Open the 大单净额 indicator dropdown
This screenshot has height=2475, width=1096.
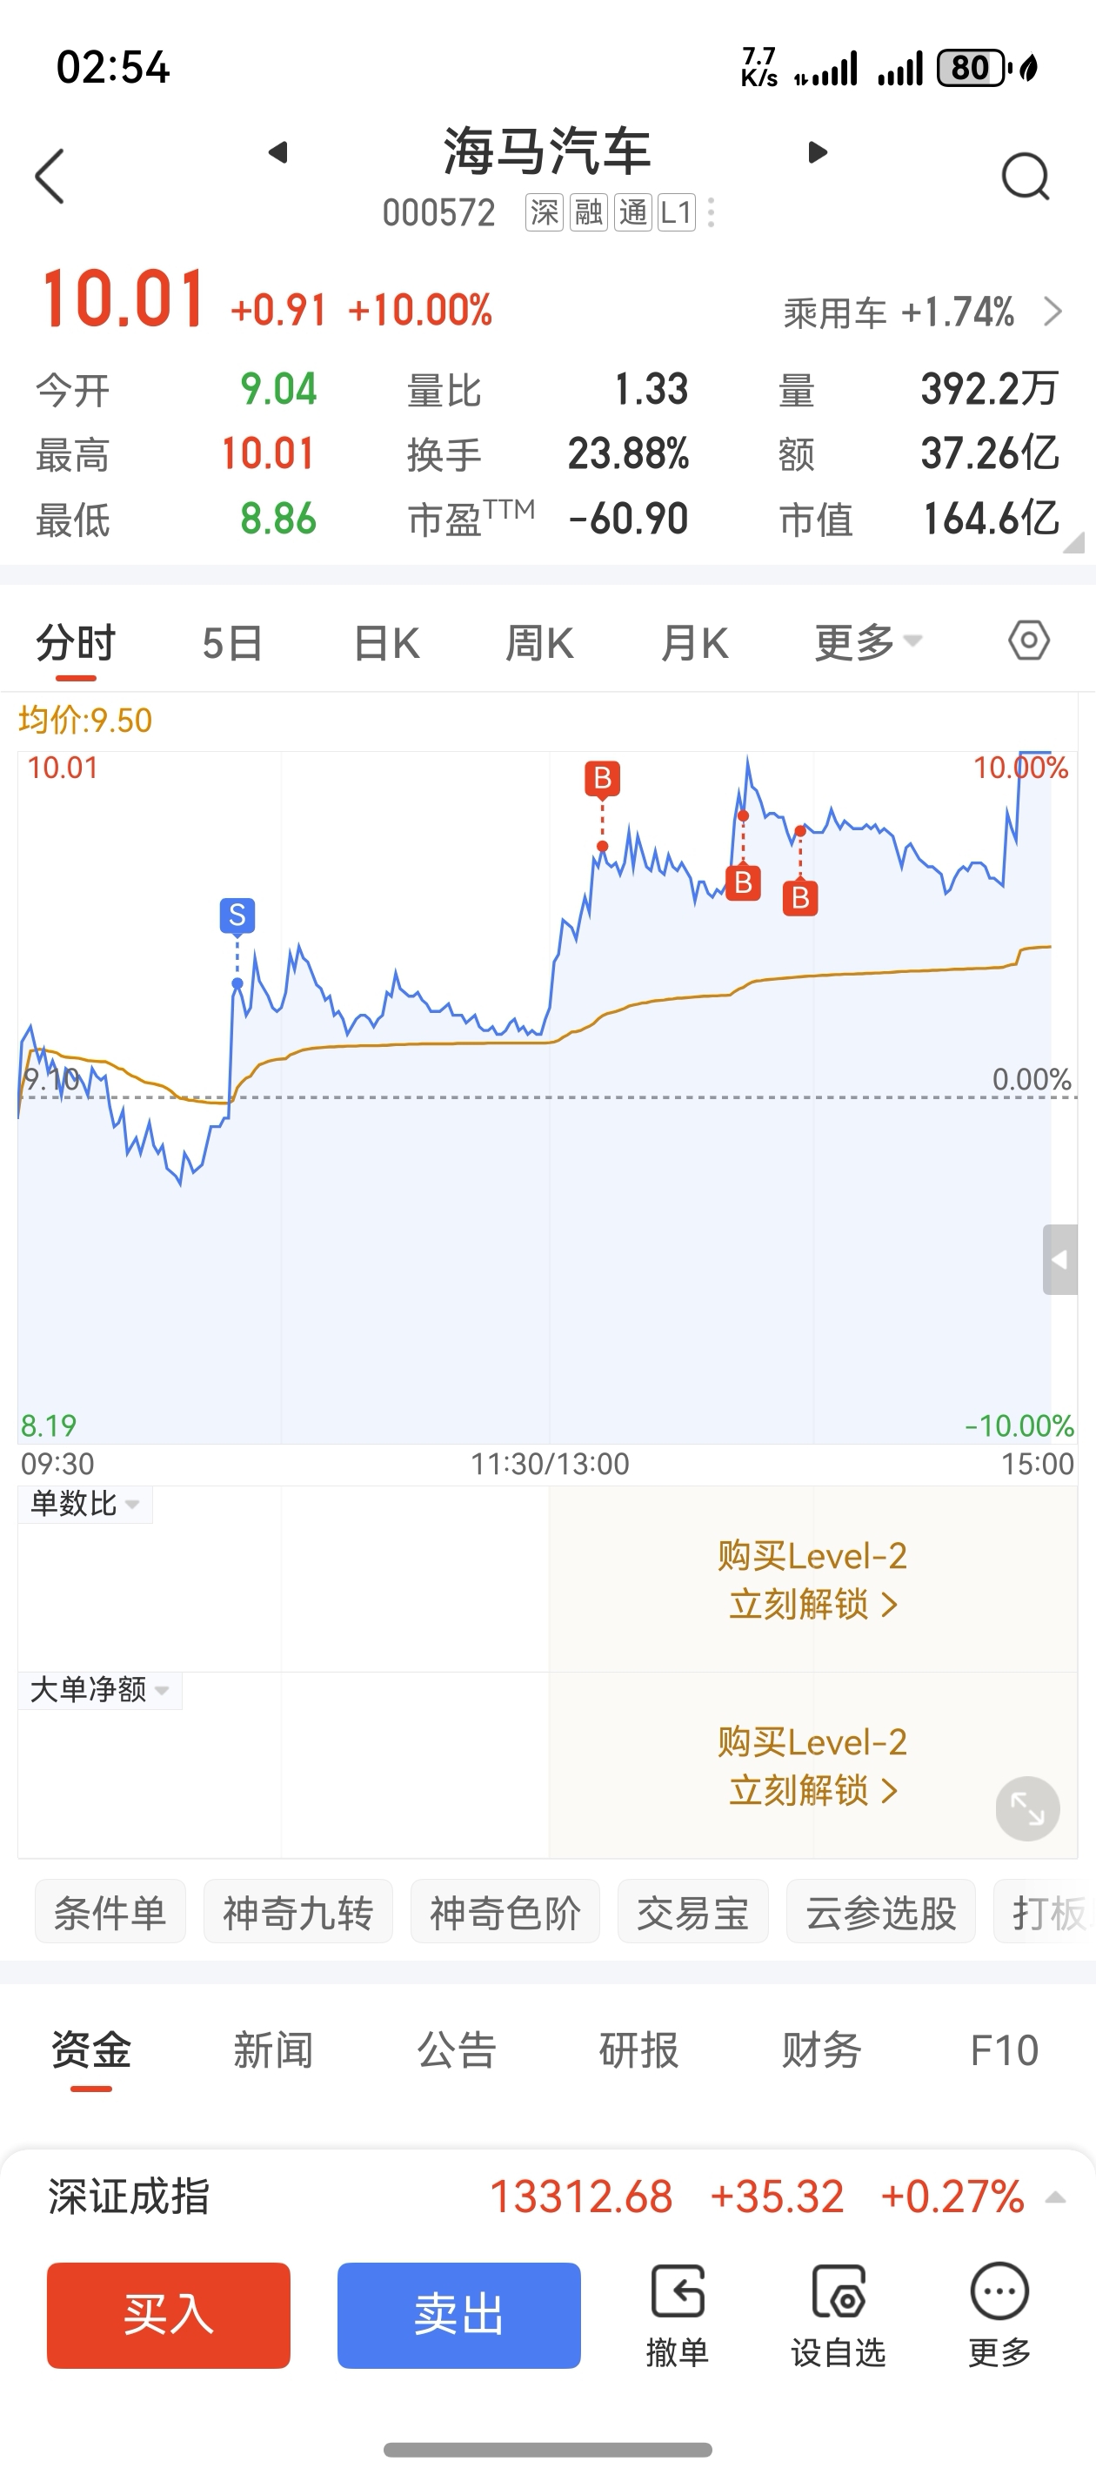click(100, 1690)
